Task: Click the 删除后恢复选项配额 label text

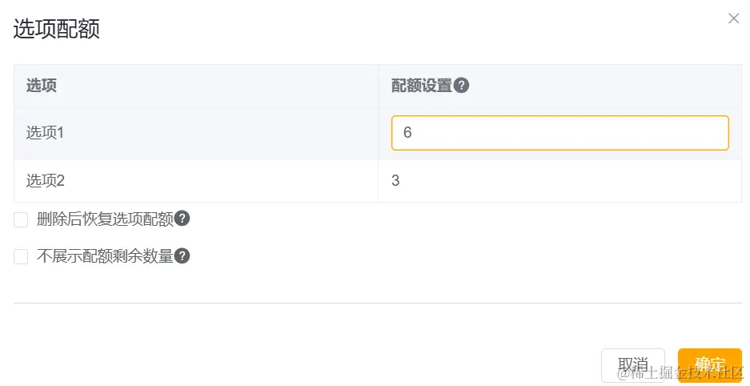Action: click(x=105, y=219)
